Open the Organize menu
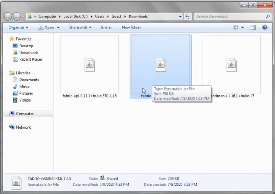275x194 pixels. (x=18, y=27)
